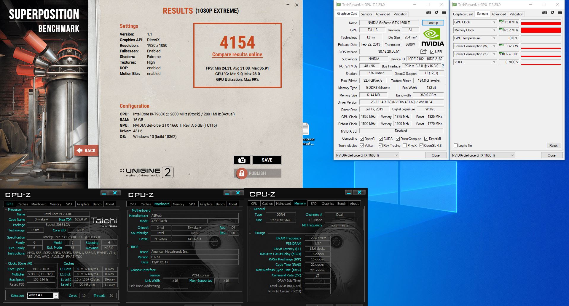Close the CPU-Z Mainboard window

238,193
